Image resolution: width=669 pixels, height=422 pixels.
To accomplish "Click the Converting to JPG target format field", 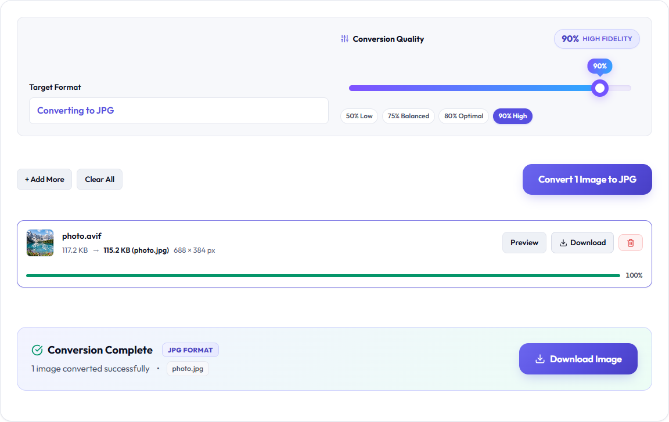I will [179, 111].
